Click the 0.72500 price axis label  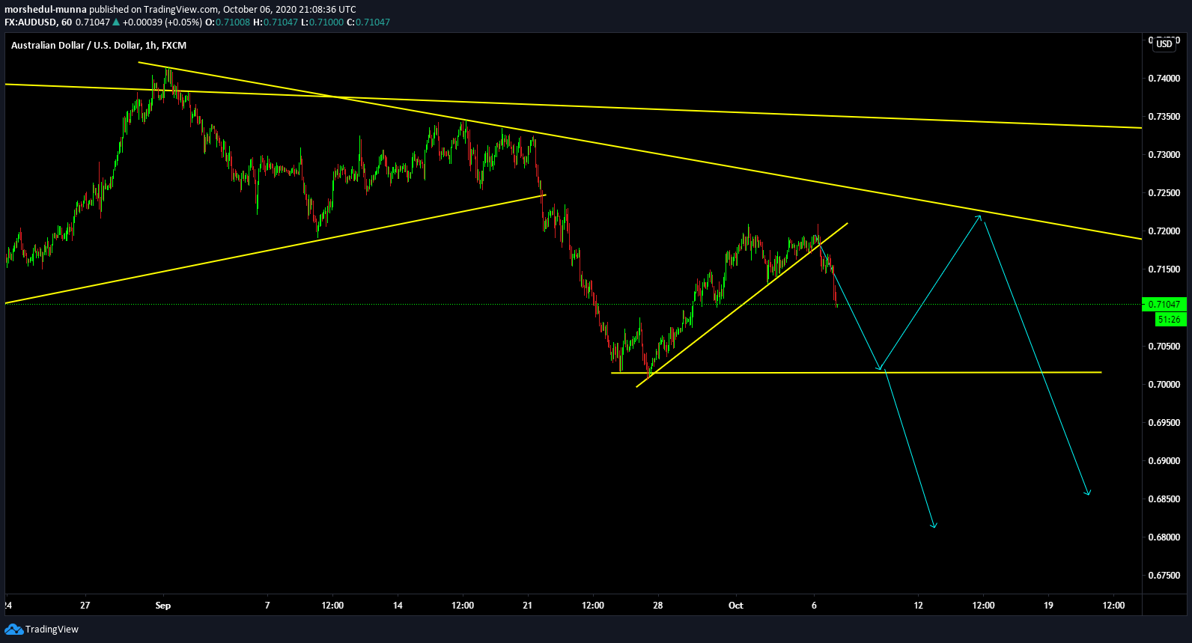point(1164,193)
